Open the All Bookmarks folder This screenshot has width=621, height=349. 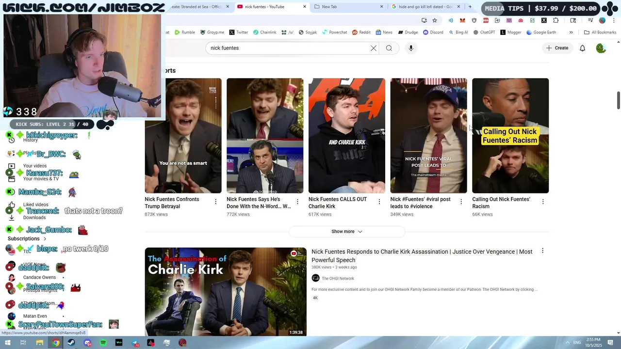tap(600, 32)
